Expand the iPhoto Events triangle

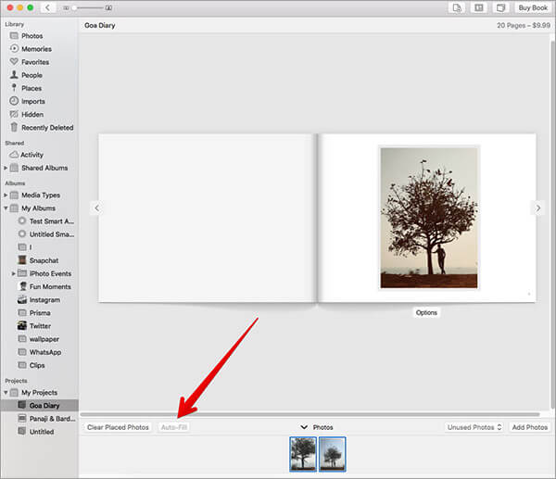tap(13, 273)
